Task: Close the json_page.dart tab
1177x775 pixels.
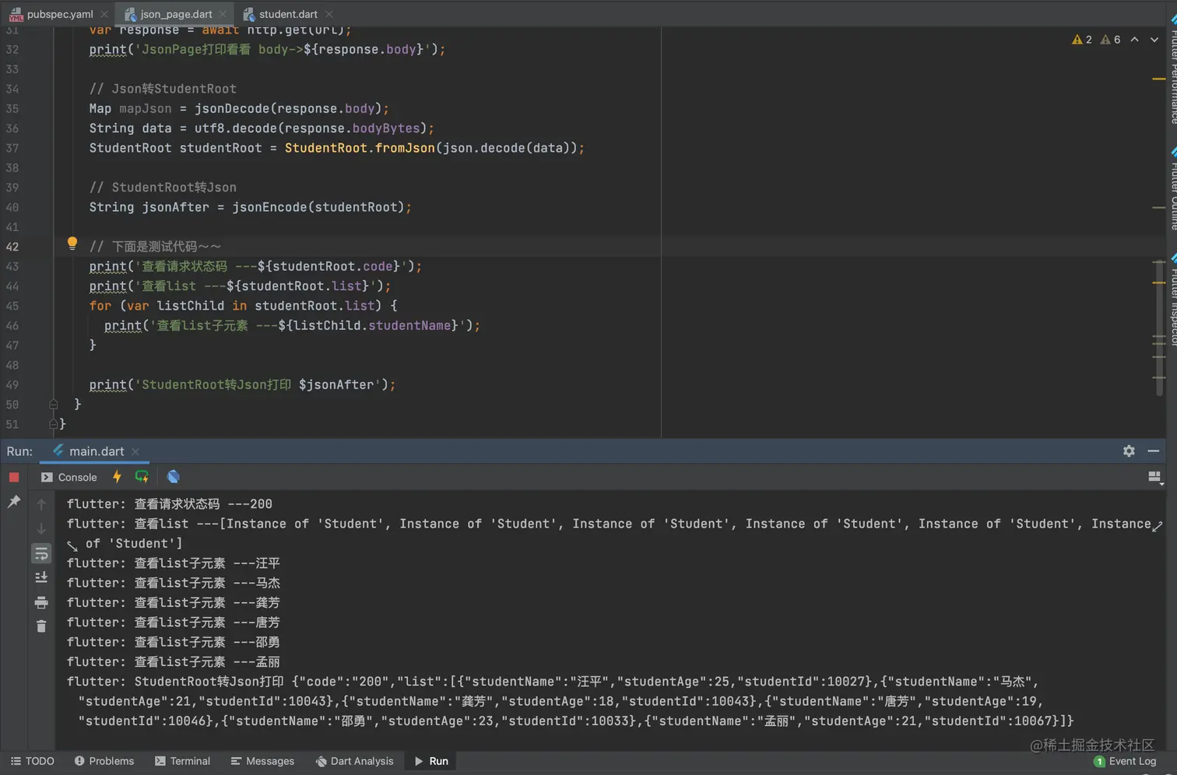Action: (223, 14)
